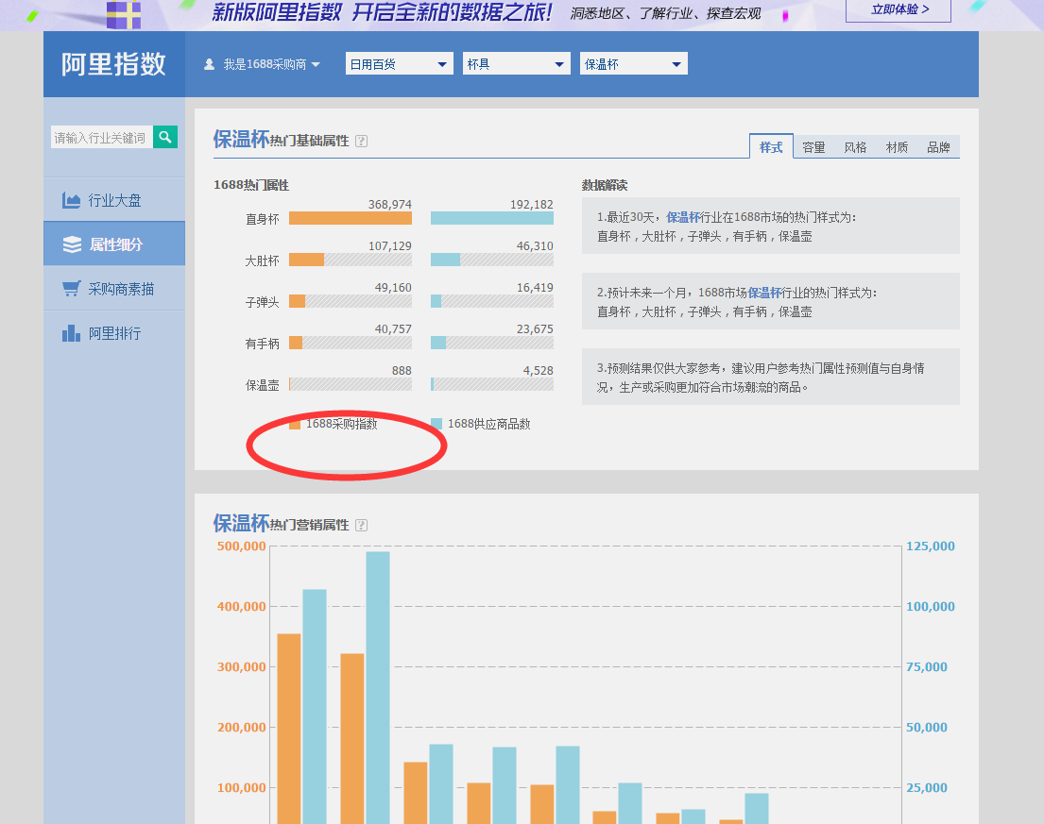Screen dimensions: 1044x824
Task: Click the 192,182 supply value
Action: tap(531, 204)
